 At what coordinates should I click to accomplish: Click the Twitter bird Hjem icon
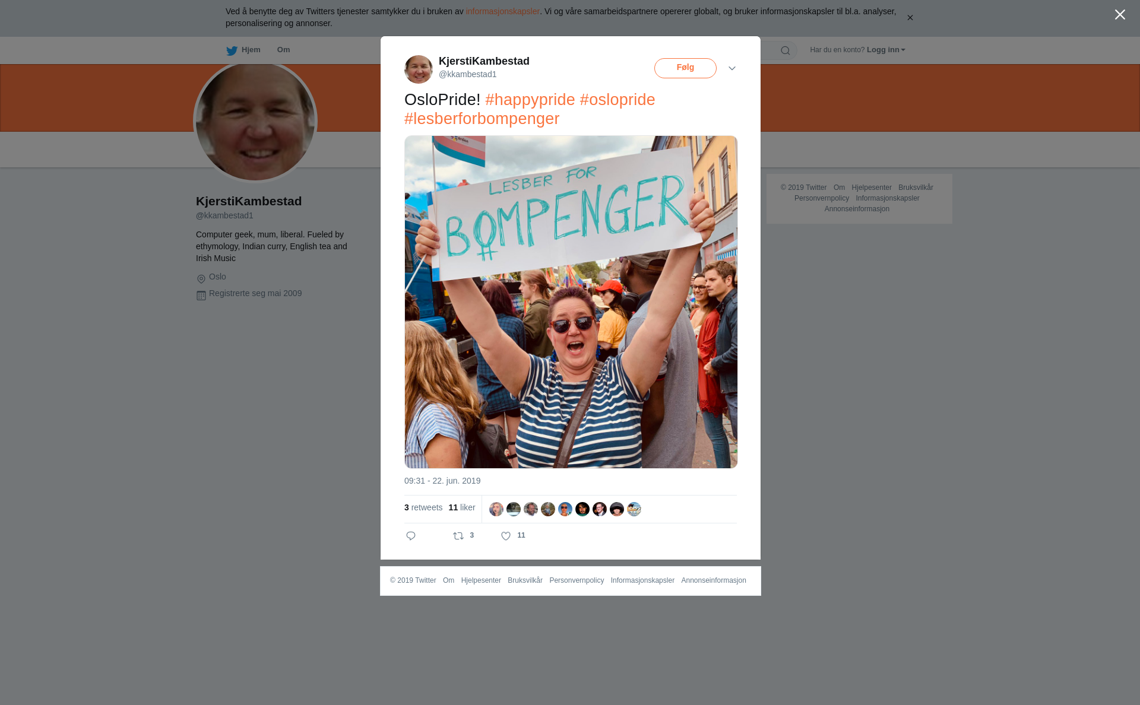coord(232,51)
